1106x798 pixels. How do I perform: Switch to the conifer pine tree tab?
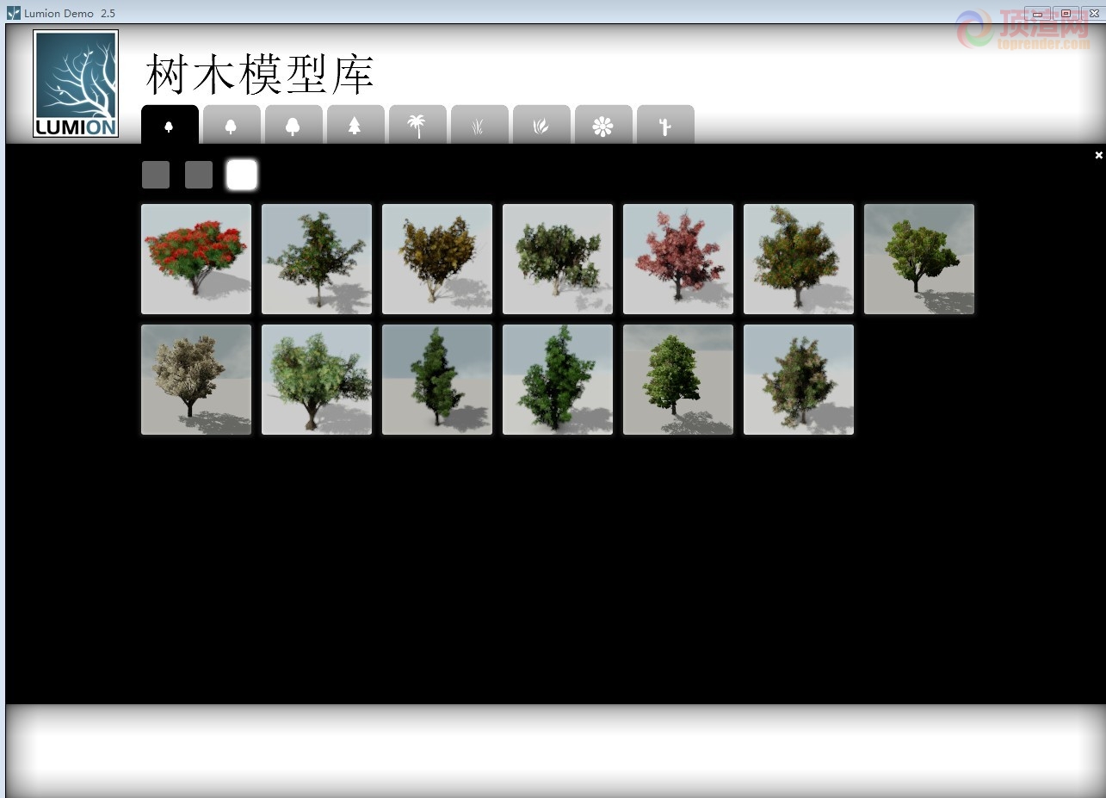(x=355, y=125)
